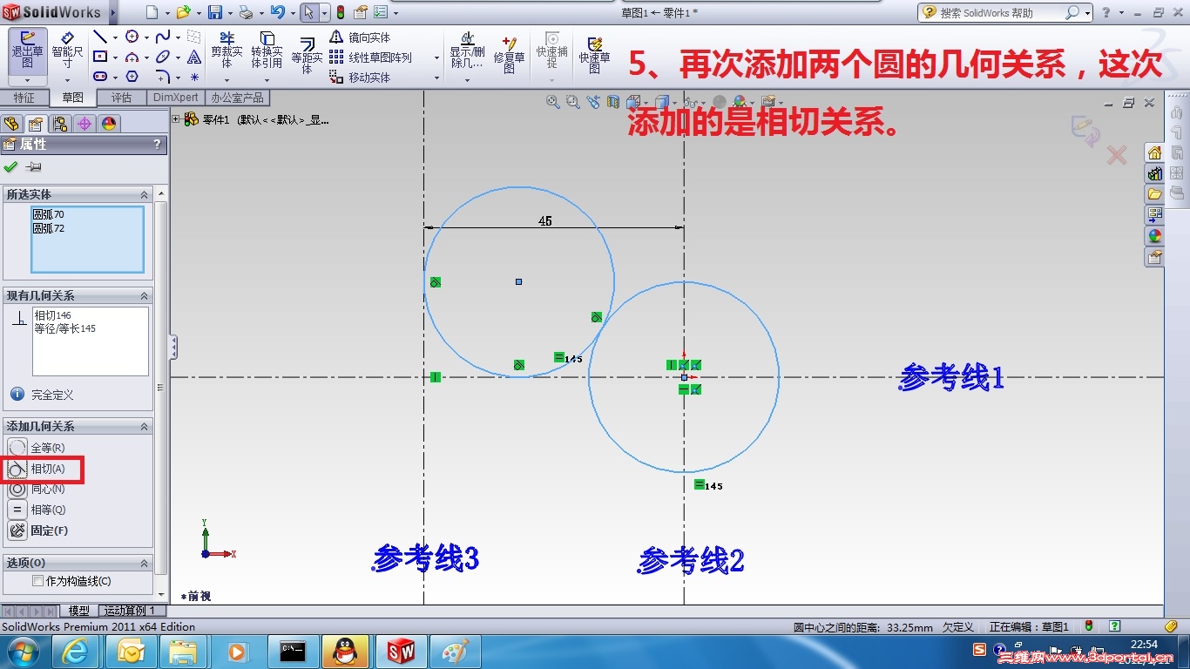Select 圆弧70 in selected entities list
Viewport: 1190px width, 669px height.
(48, 214)
